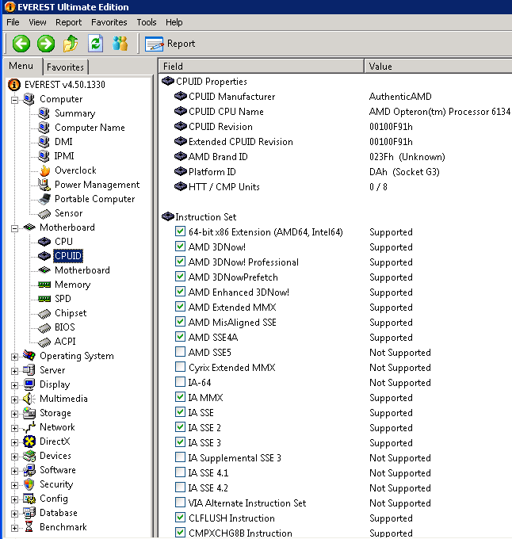This screenshot has width=512, height=539.
Task: Collapse the Motherboard tree node
Action: coord(14,228)
